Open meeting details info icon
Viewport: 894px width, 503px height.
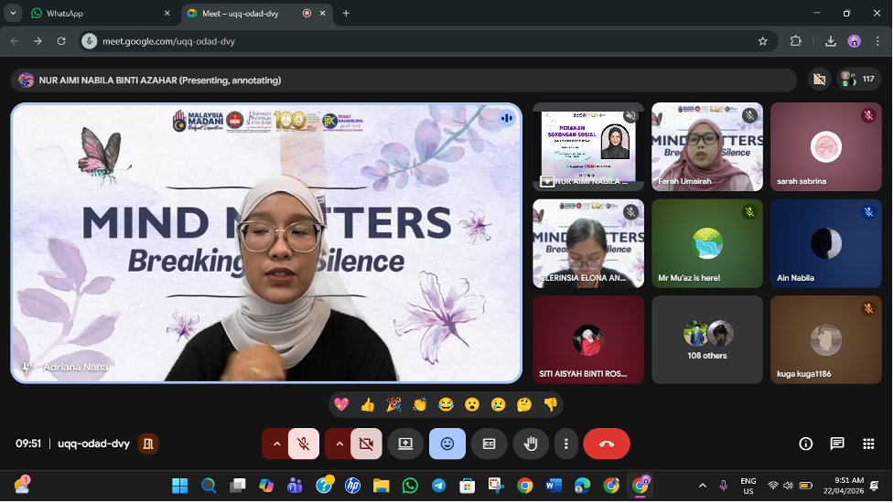tap(805, 444)
